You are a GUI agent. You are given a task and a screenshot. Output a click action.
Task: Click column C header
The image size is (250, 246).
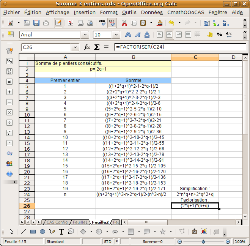[195, 57]
